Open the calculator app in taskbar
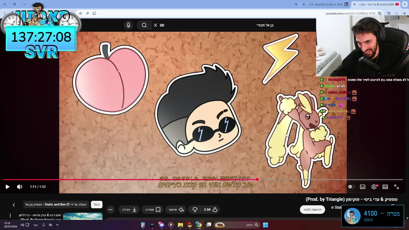The image size is (409, 230). point(143,225)
